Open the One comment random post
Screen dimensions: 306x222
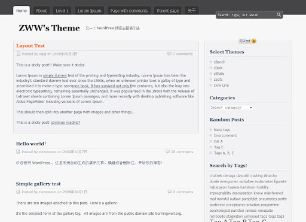[225, 135]
